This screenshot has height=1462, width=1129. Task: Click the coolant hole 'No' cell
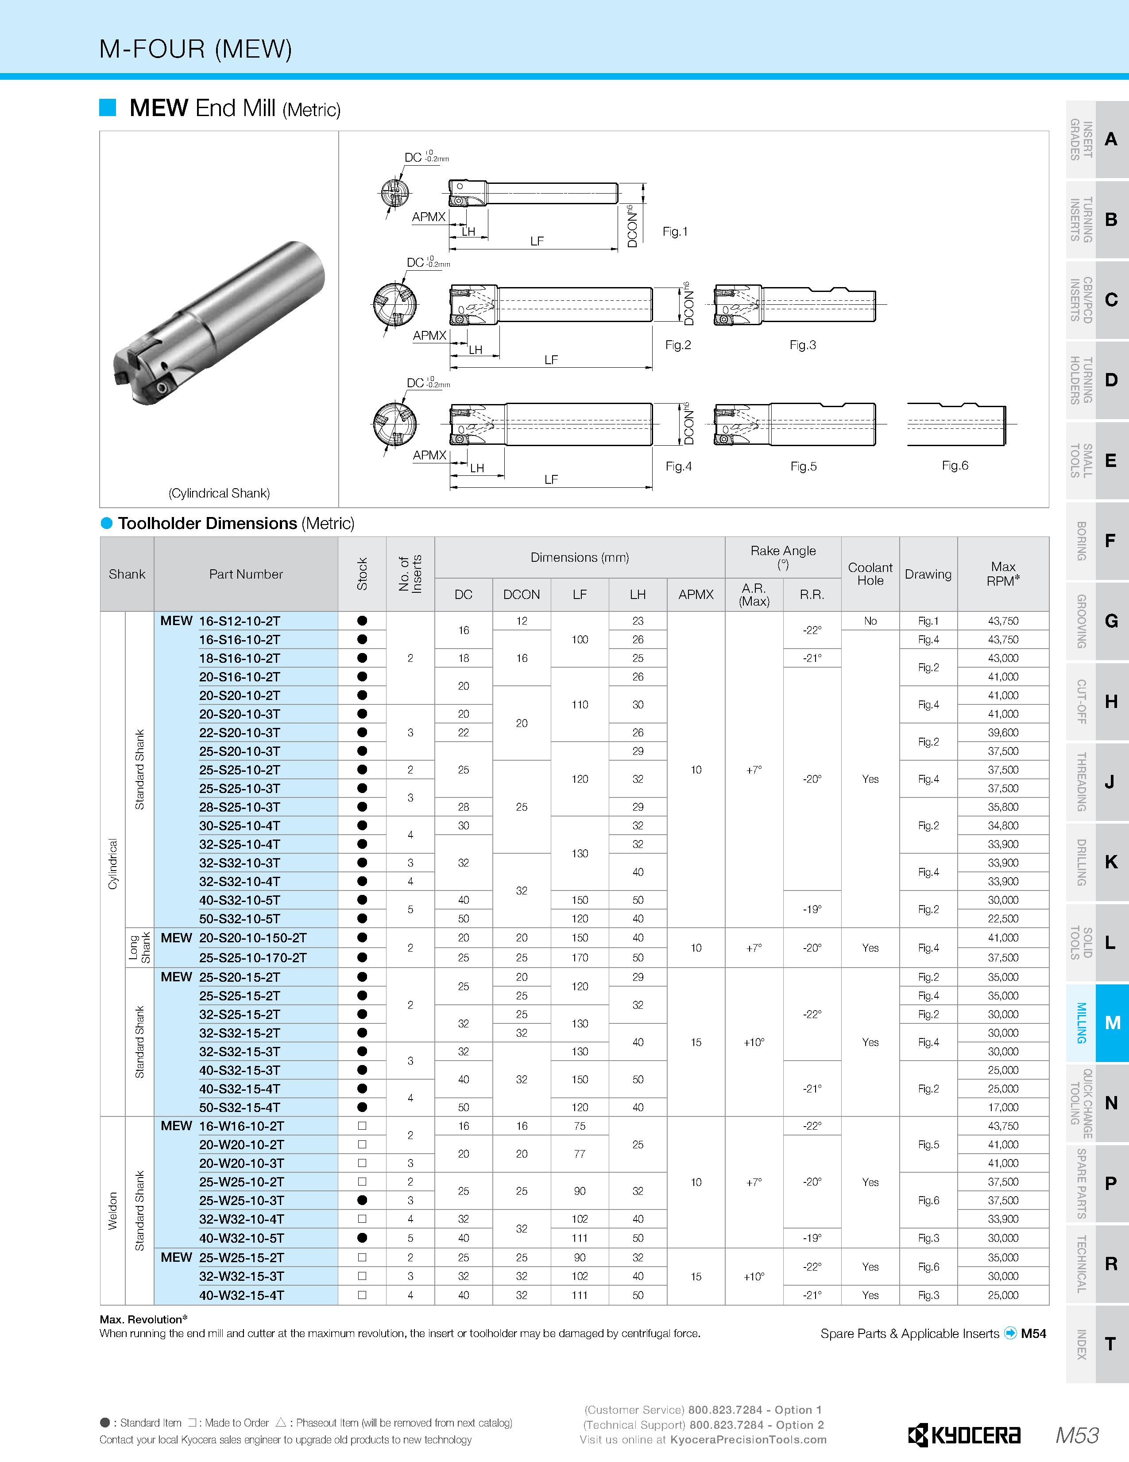870,621
